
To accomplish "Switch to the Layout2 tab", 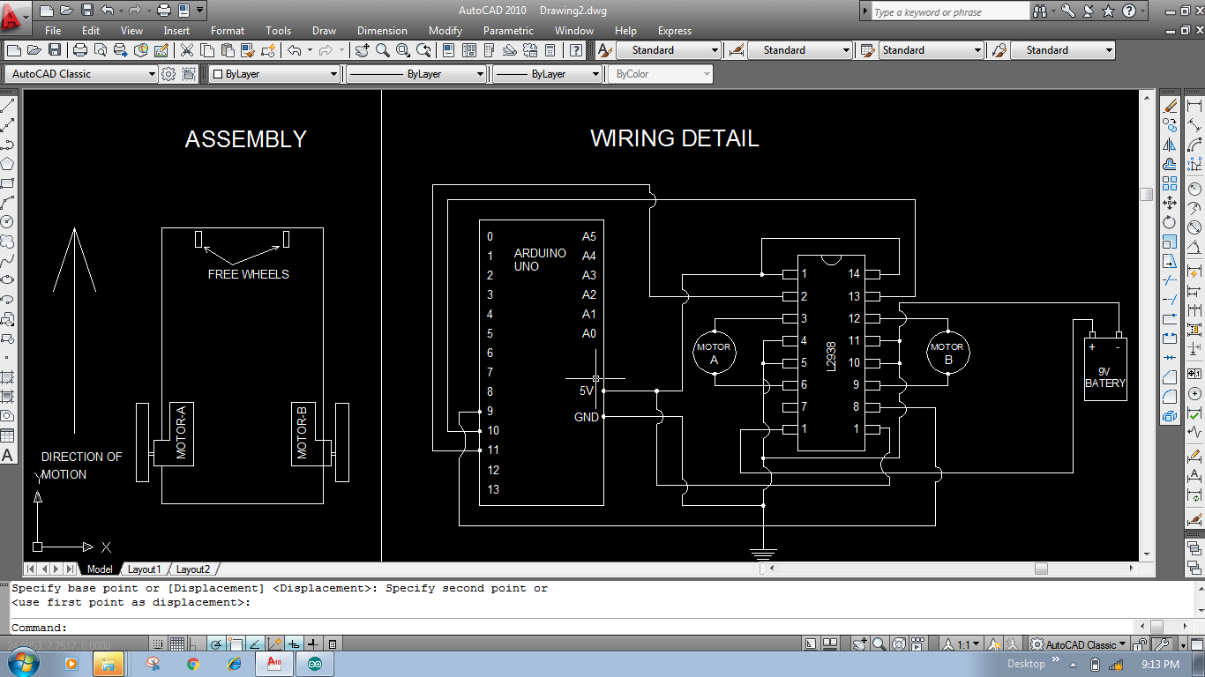I will click(x=193, y=569).
